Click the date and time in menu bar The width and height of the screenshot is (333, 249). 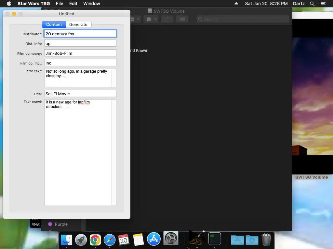pos(266,4)
